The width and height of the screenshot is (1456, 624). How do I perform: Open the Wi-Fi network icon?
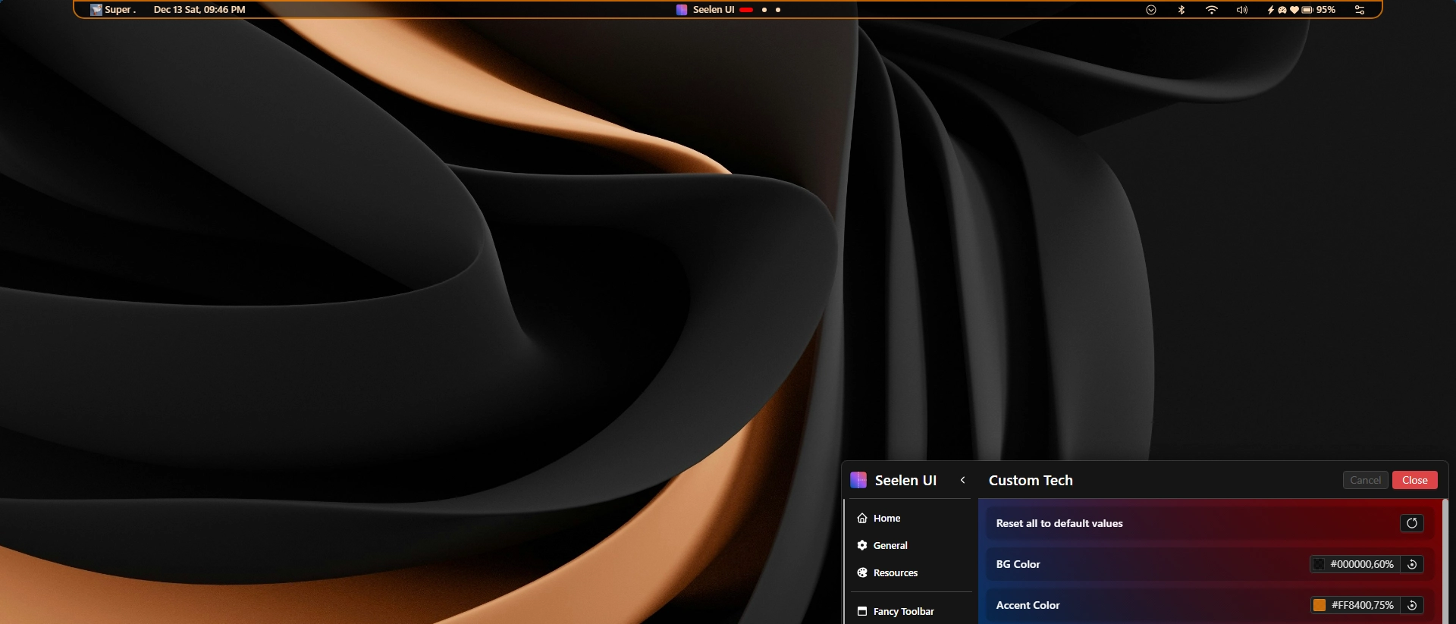tap(1211, 10)
